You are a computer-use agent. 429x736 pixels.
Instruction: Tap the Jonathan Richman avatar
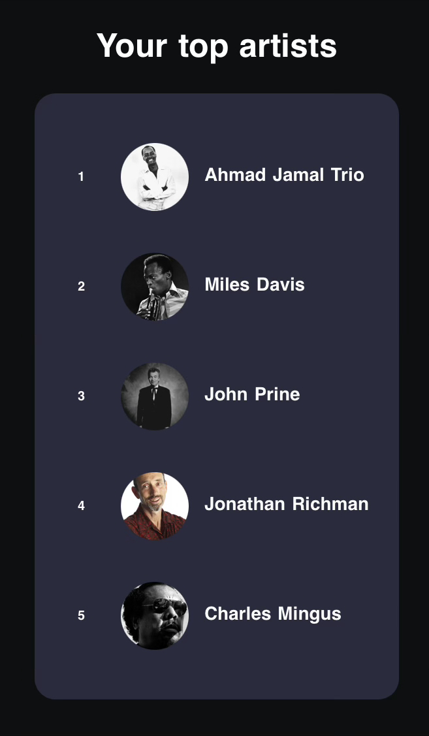pos(155,506)
